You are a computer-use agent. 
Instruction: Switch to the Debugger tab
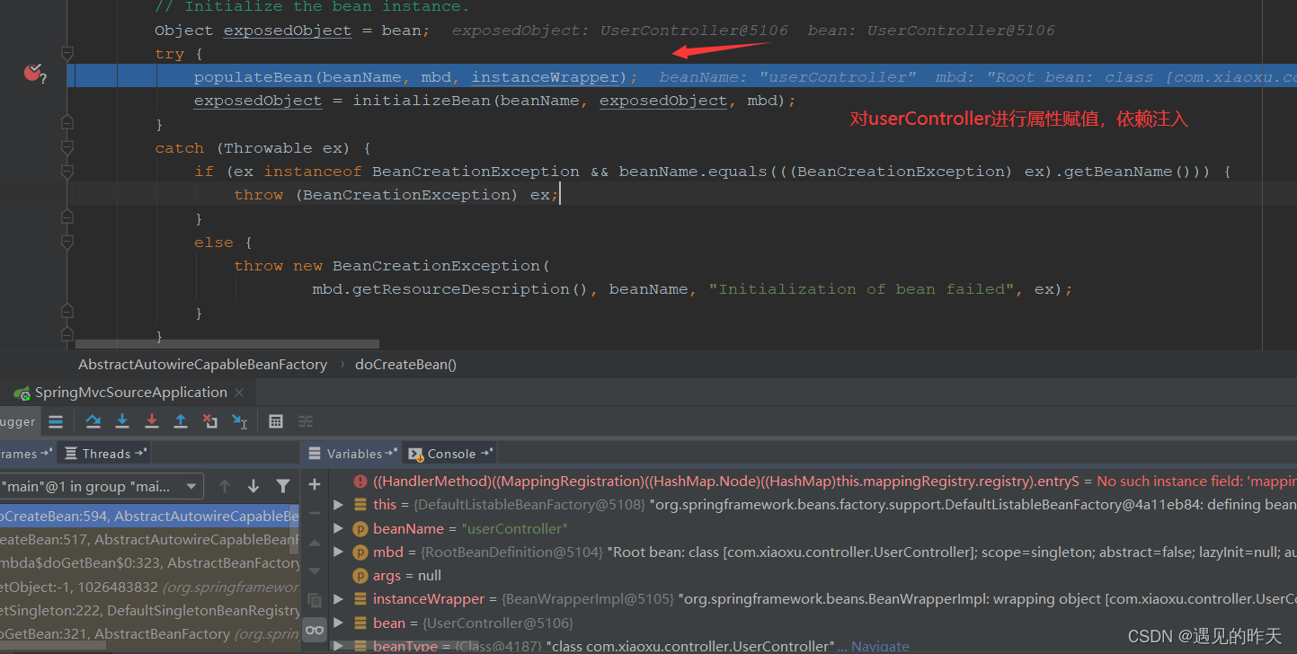(x=18, y=421)
